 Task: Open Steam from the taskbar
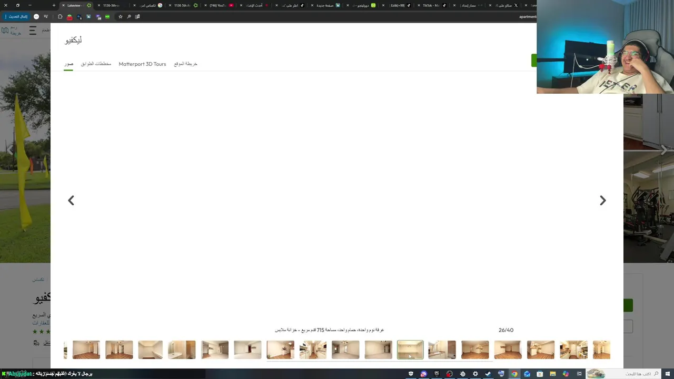[x=488, y=374]
